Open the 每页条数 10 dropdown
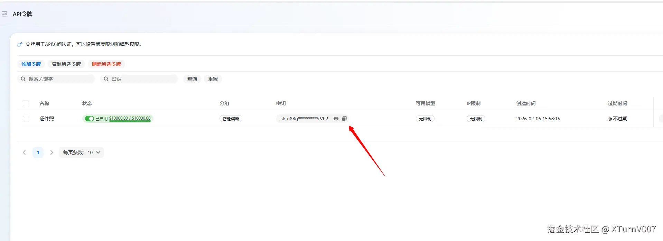This screenshot has height=241, width=663. click(81, 152)
